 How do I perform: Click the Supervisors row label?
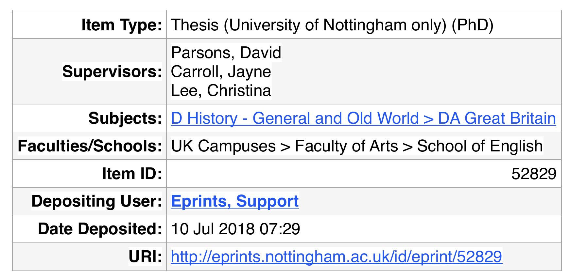(x=112, y=71)
